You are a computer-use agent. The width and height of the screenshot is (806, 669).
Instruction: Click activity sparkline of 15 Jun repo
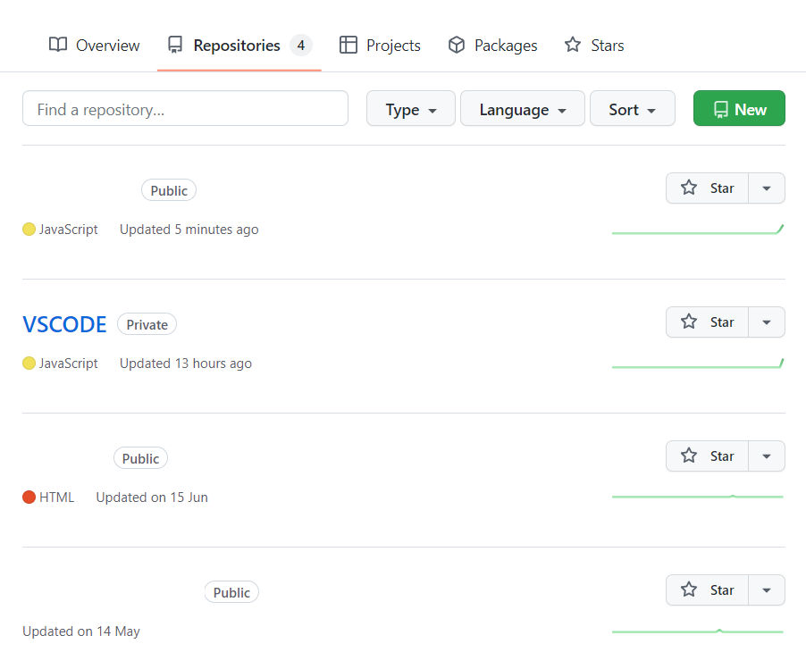[x=698, y=497]
